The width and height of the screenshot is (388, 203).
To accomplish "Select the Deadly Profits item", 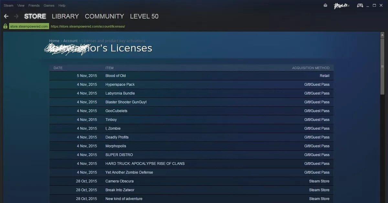I will pos(117,137).
